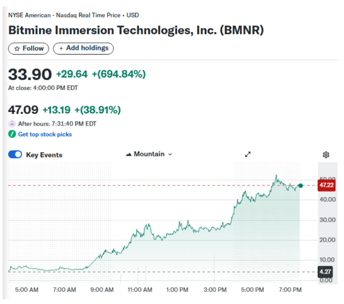Click the 1:00 PM axis label

177,290
